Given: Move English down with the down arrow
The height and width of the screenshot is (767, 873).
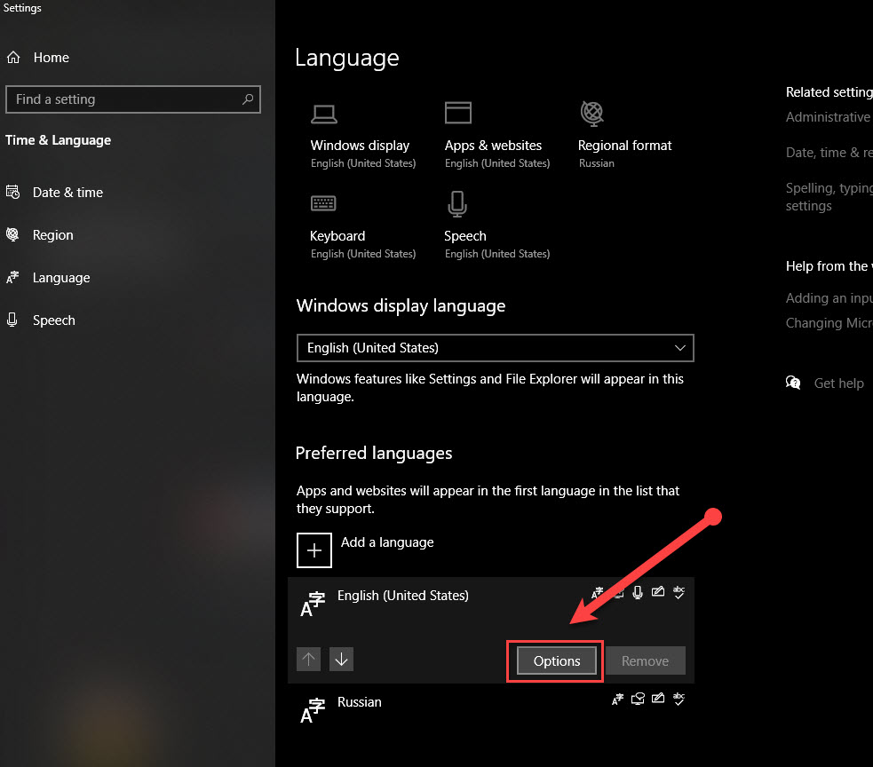Looking at the screenshot, I should [x=341, y=659].
